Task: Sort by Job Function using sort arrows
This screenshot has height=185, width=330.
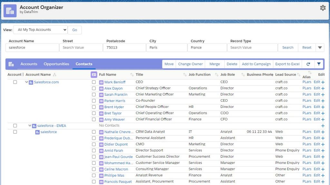Action: (217, 75)
